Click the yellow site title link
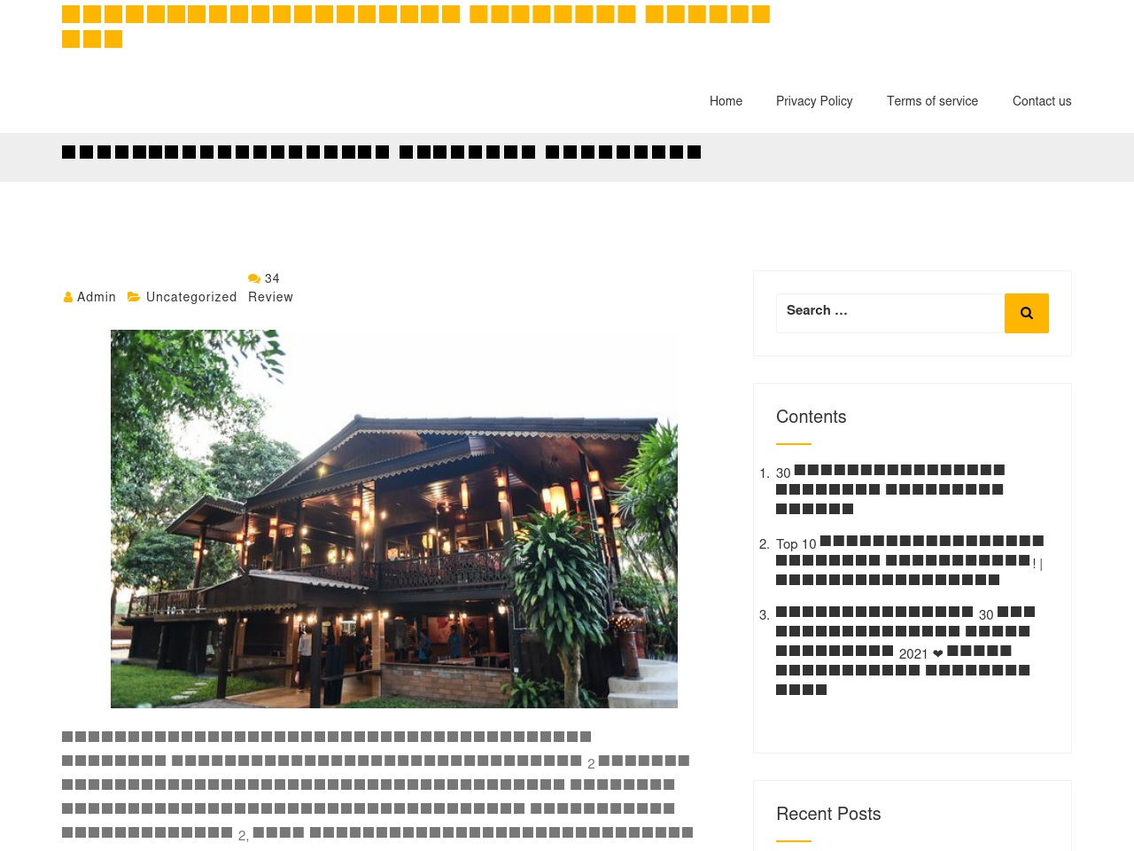Image resolution: width=1134 pixels, height=851 pixels. pos(416,27)
